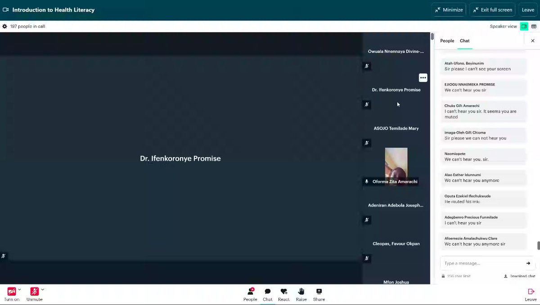540x305 pixels.
Task: Click active mic icon beside Oforma Zita Amarachi
Action: click(x=367, y=181)
